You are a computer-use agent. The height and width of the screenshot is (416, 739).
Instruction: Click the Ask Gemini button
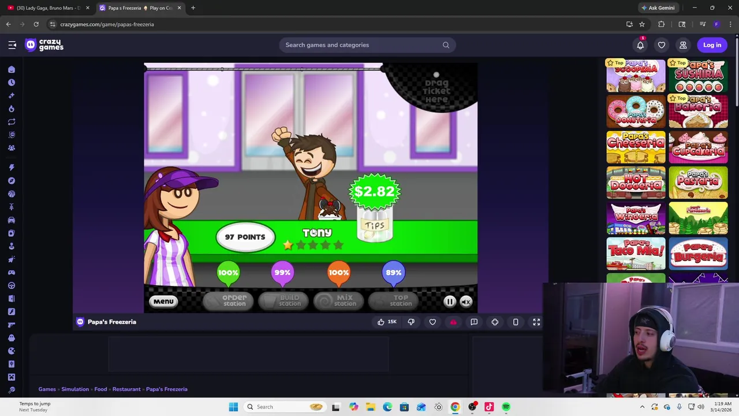(658, 8)
